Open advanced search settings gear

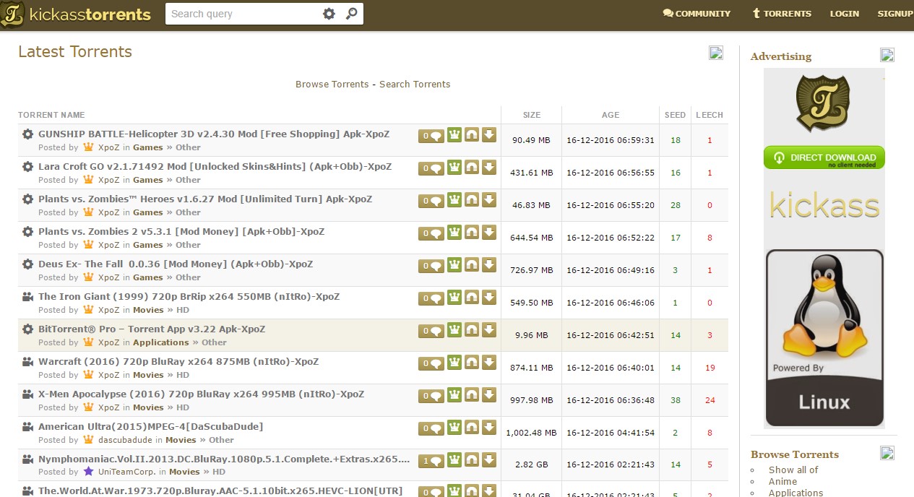pos(329,14)
